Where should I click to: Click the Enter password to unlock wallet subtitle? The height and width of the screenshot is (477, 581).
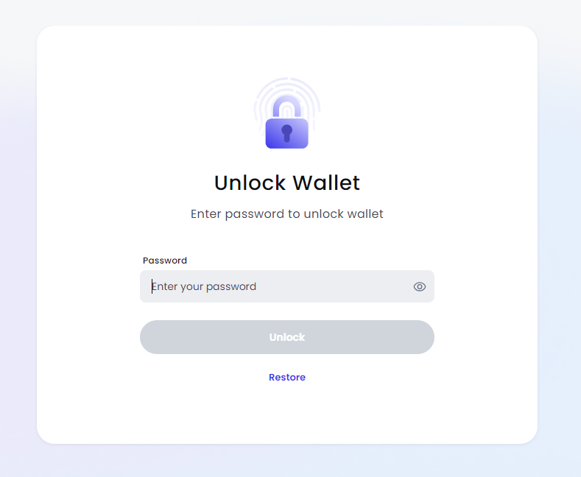point(286,214)
